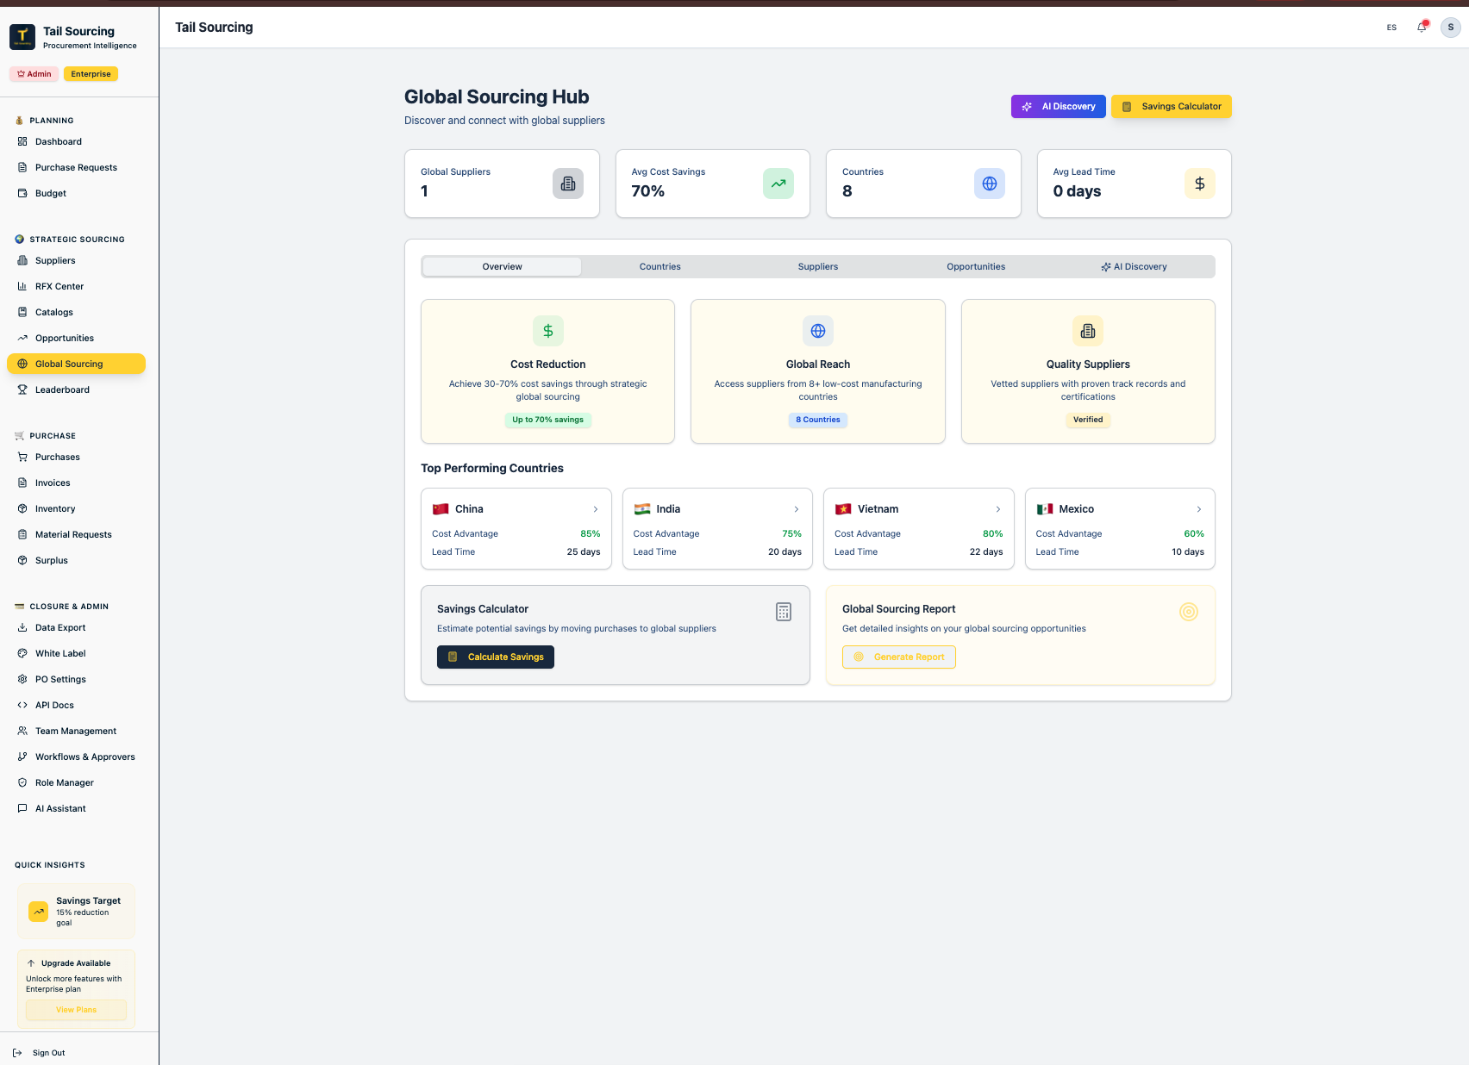Screen dimensions: 1469x1065
Task: Click the Calculate Savings button
Action: (x=496, y=657)
